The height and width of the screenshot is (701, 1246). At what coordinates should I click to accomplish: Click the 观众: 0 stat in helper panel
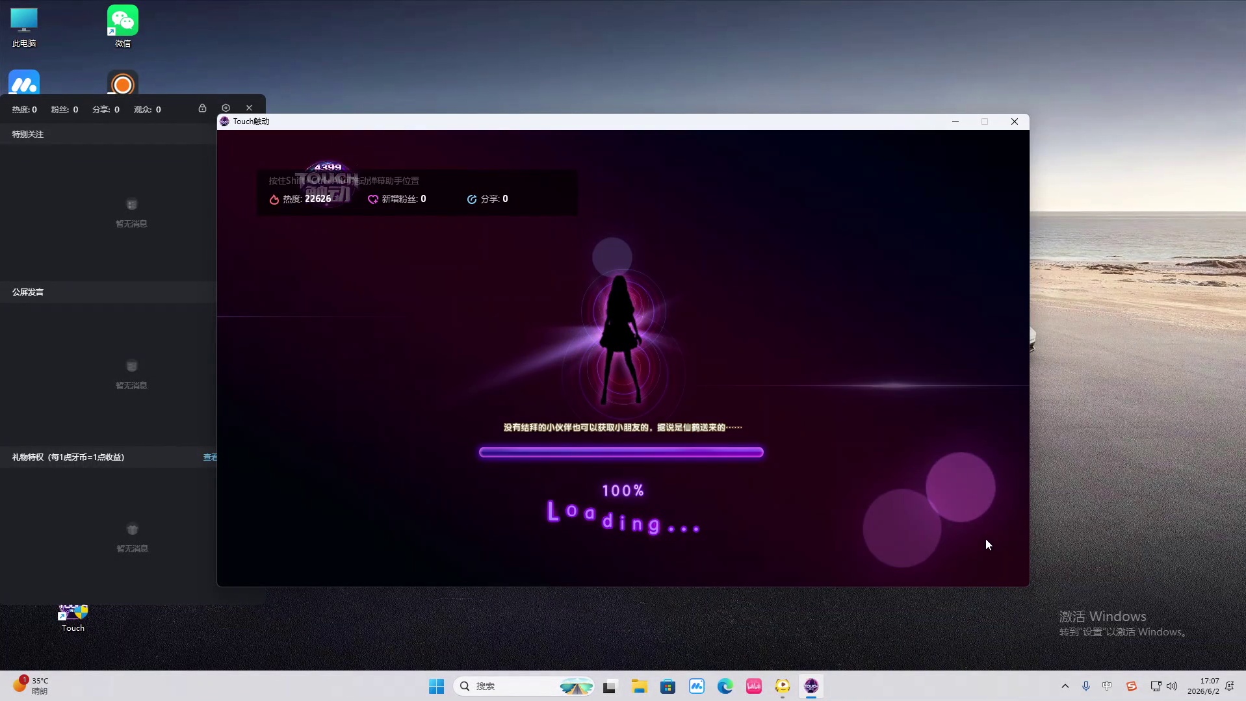148,110
